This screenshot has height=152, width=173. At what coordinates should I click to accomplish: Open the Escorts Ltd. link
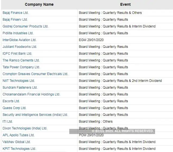[x=11, y=101]
